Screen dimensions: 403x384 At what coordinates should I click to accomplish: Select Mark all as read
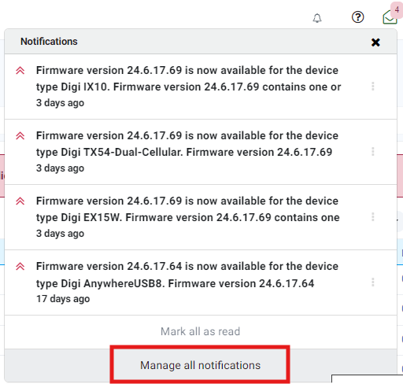point(200,331)
